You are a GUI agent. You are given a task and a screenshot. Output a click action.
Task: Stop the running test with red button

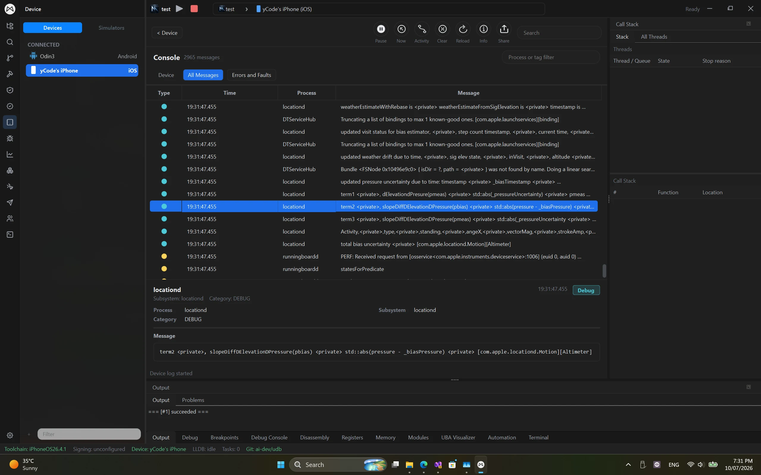tap(194, 9)
